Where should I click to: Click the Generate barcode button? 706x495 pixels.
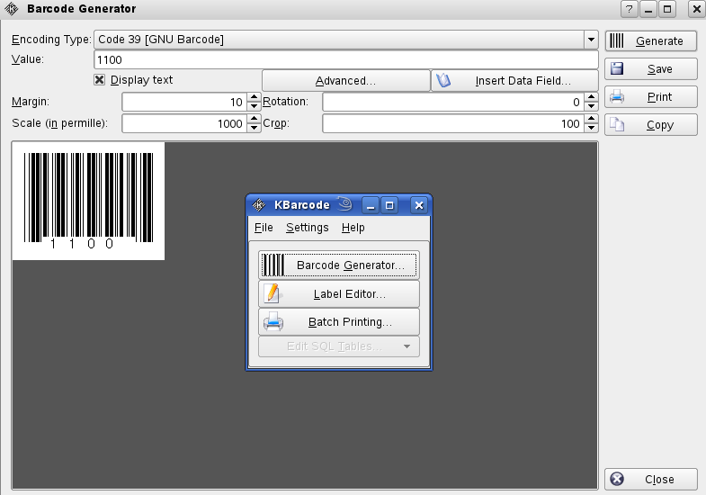650,40
